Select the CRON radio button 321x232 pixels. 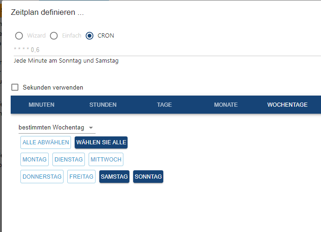(90, 36)
